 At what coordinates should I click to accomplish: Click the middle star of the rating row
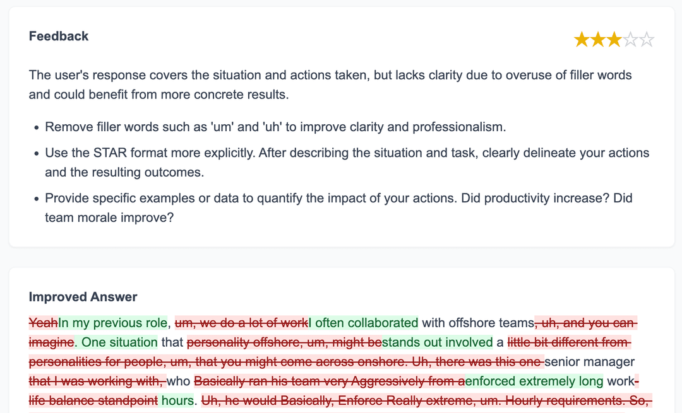tap(614, 39)
